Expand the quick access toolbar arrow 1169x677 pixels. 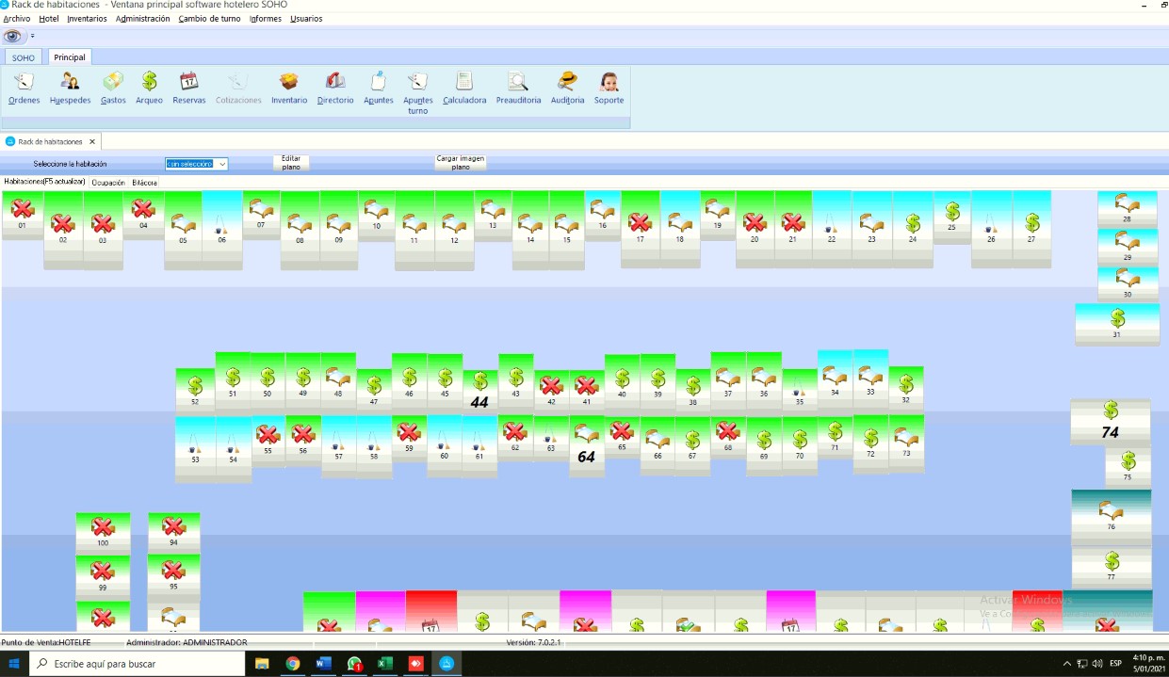pyautogui.click(x=33, y=36)
